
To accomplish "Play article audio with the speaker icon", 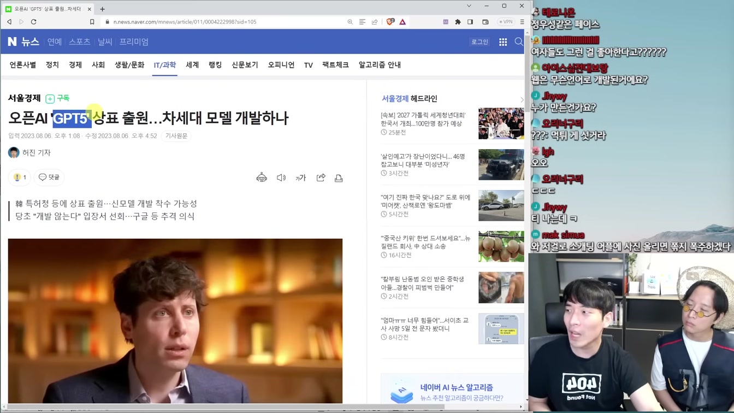I will tap(281, 178).
